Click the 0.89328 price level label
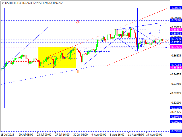This screenshot has height=137, width=182. point(176,131)
